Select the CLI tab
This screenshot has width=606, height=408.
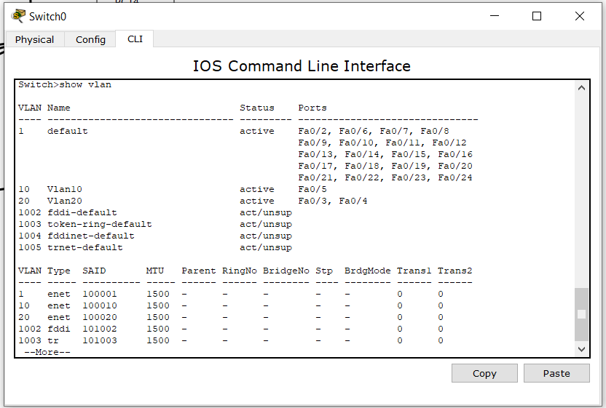point(135,39)
